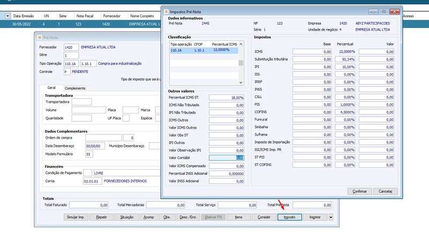Select the 110.1A classification row

tap(204, 50)
